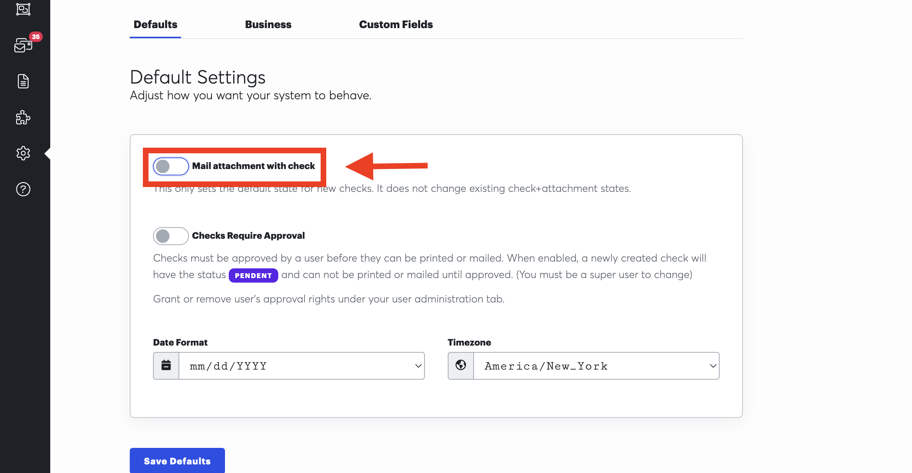The image size is (912, 473).
Task: Enable the Mail attachment with check toggle
Action: (171, 166)
